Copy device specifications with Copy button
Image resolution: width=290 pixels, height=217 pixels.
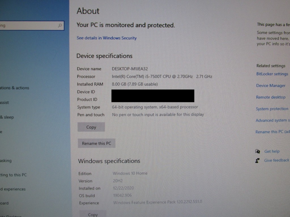pos(91,127)
